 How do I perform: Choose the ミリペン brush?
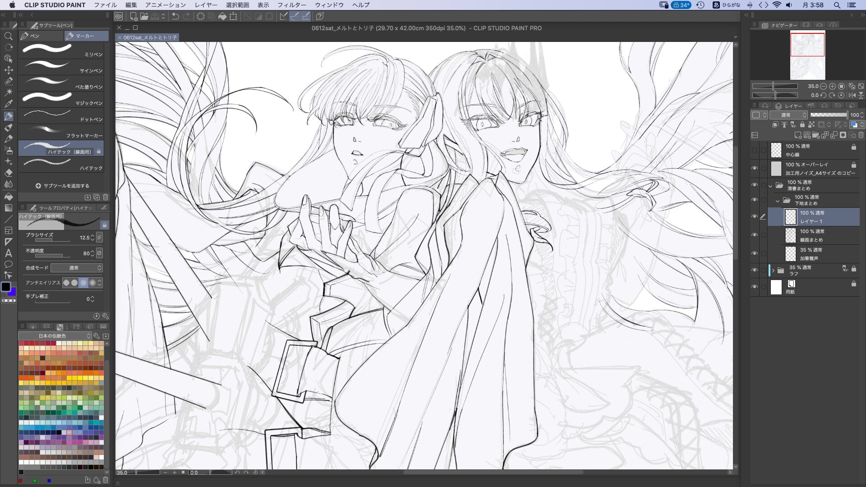coord(61,50)
